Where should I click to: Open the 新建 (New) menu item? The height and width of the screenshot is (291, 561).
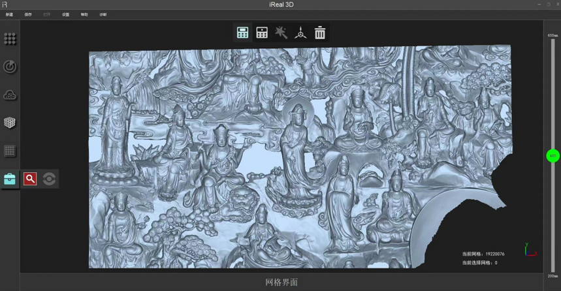(9, 14)
